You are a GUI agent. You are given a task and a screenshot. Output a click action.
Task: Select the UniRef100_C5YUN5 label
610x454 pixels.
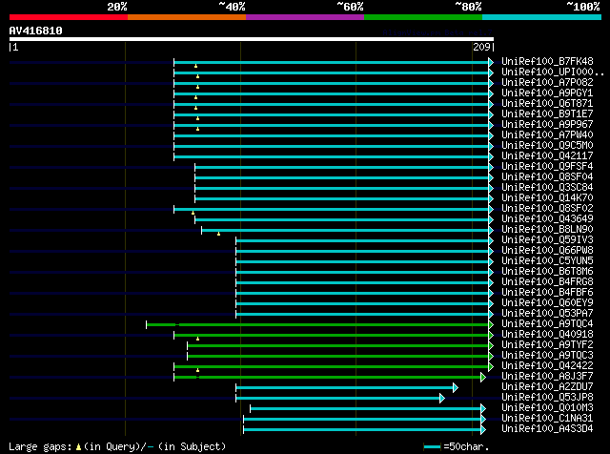547,261
